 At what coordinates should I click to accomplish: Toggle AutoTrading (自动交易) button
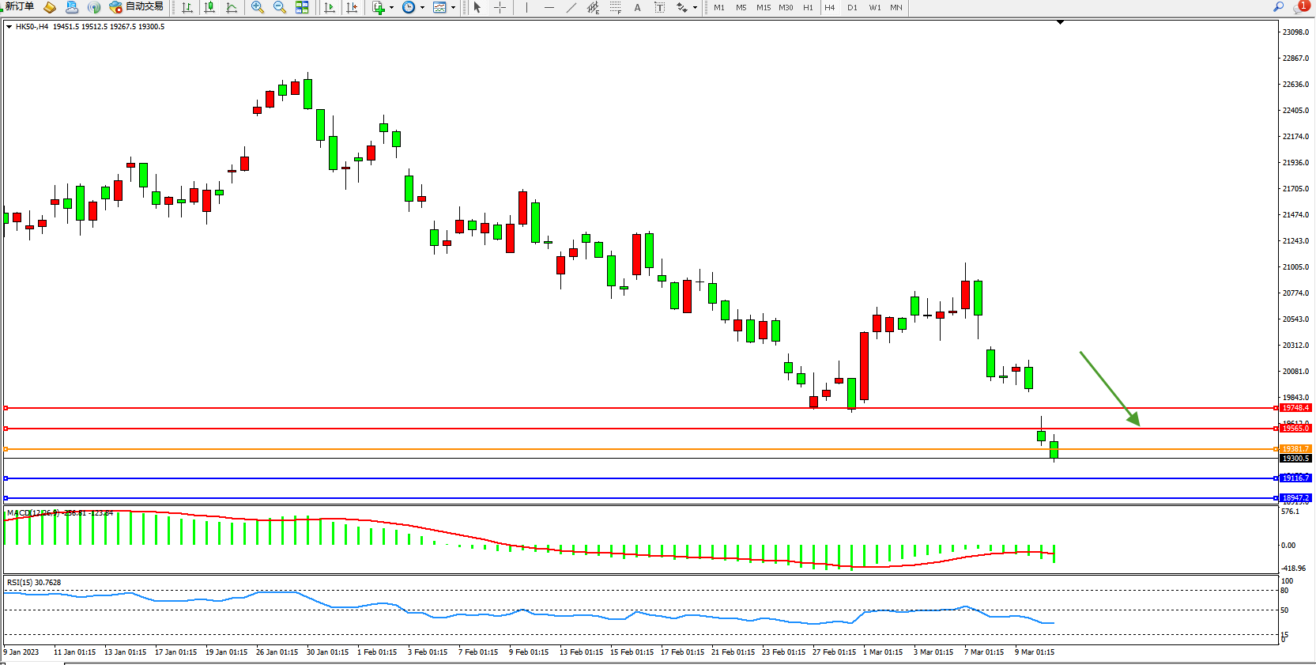click(137, 7)
